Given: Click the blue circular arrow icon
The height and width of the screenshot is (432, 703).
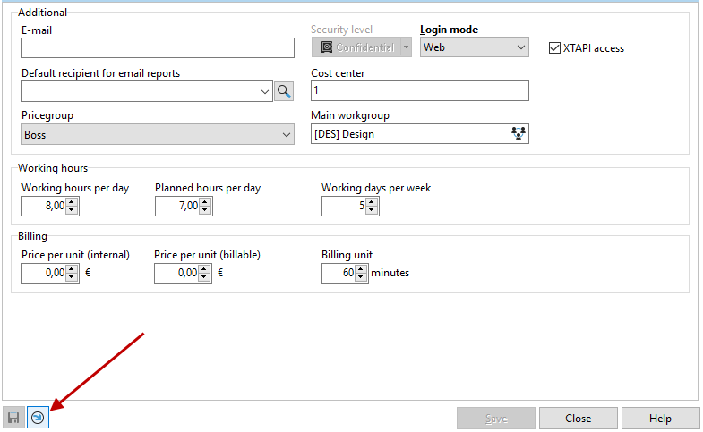Looking at the screenshot, I should tap(38, 418).
